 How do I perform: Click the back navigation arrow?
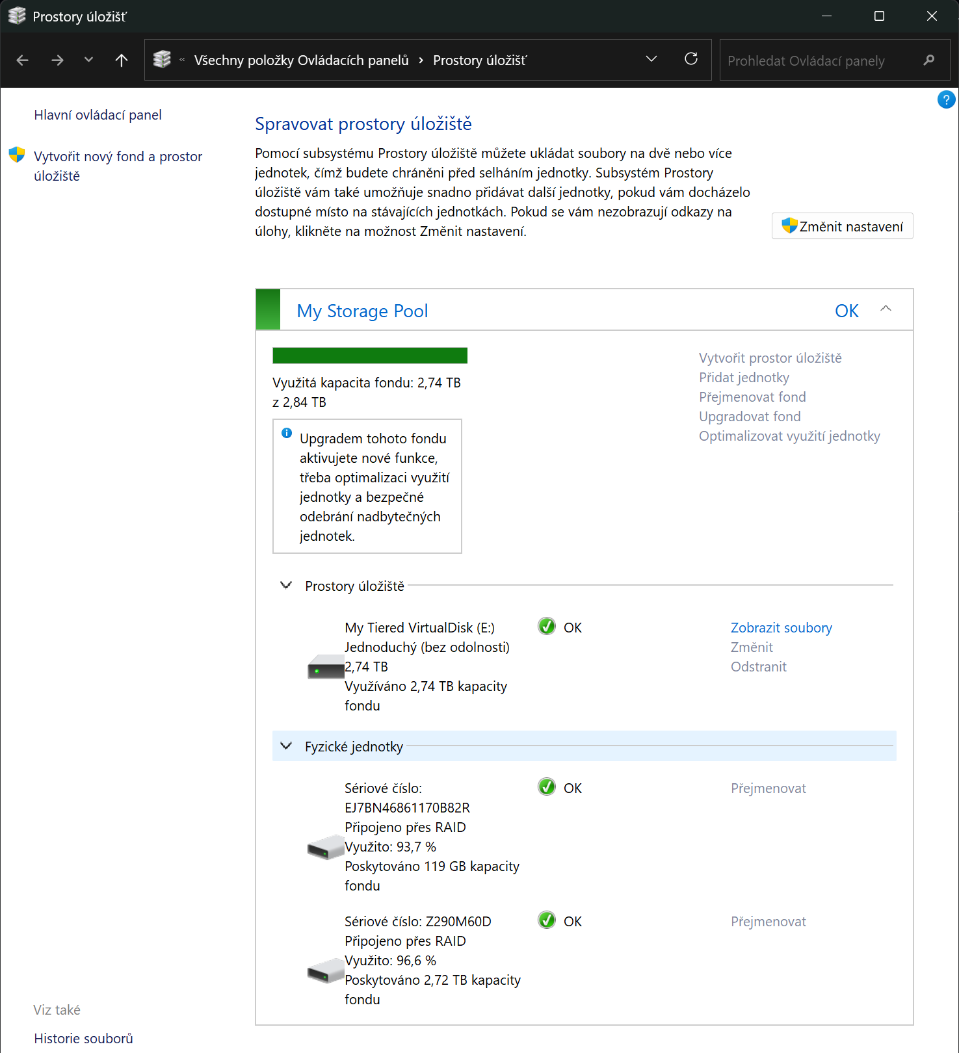pyautogui.click(x=23, y=60)
